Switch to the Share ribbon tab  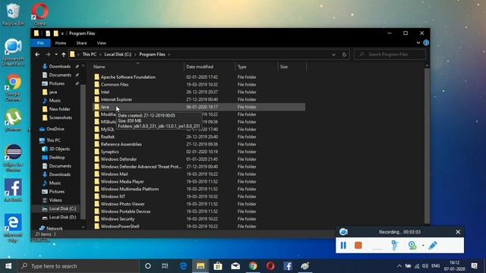81,43
